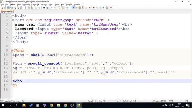Click the Copy toolbar icon

(x=29, y=8)
